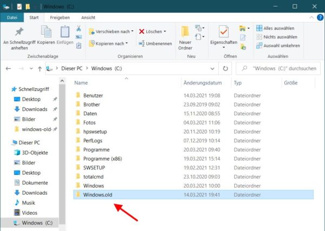Go forward with the right arrow
The width and height of the screenshot is (325, 231).
point(21,69)
